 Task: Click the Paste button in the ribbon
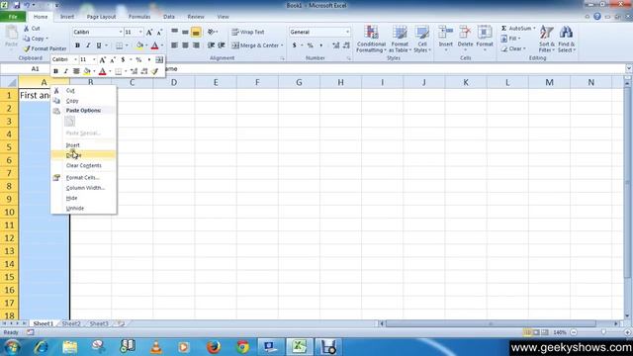tap(11, 37)
